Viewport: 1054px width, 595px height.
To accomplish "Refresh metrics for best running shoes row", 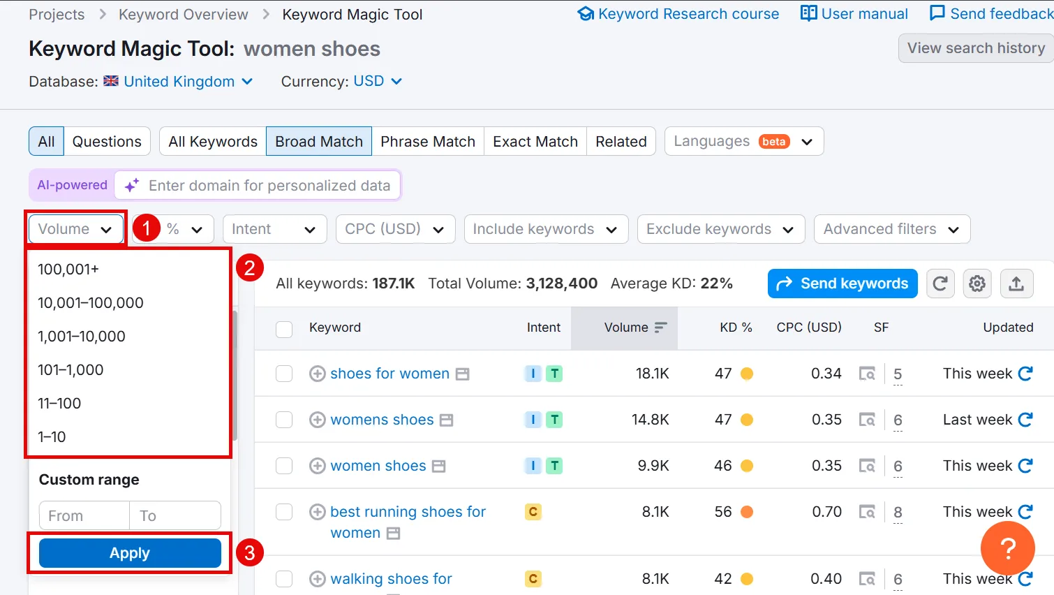I will (x=1025, y=512).
